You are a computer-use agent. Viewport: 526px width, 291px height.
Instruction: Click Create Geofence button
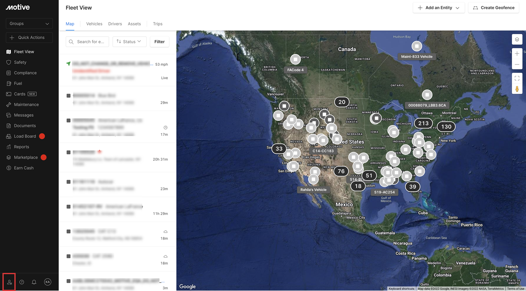pos(494,8)
